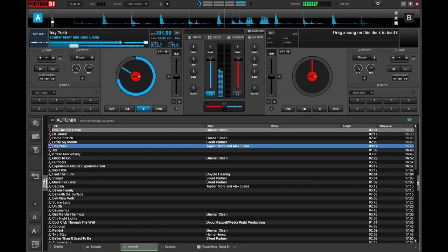
Task: Click the TAP button on deck A
Action: click(x=177, y=33)
